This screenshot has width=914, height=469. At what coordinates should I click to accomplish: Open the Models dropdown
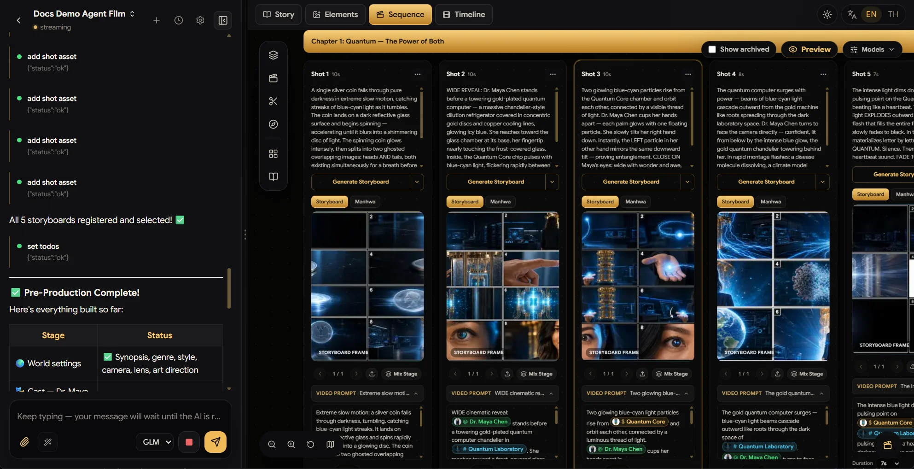[x=872, y=49]
